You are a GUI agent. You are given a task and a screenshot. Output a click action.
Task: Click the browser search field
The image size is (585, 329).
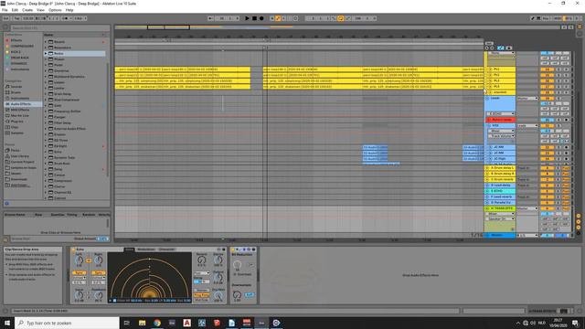click(59, 28)
